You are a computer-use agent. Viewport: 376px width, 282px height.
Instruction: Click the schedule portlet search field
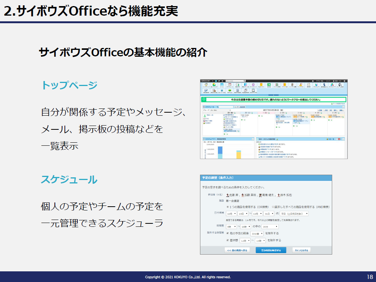click(x=226, y=107)
